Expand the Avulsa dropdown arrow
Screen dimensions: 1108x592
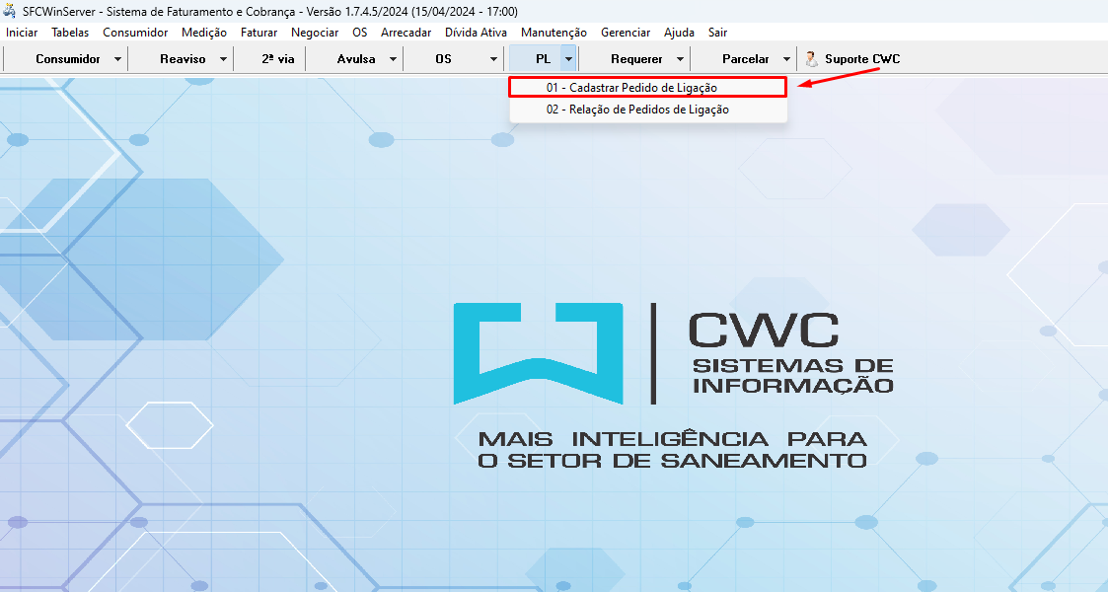coord(393,59)
